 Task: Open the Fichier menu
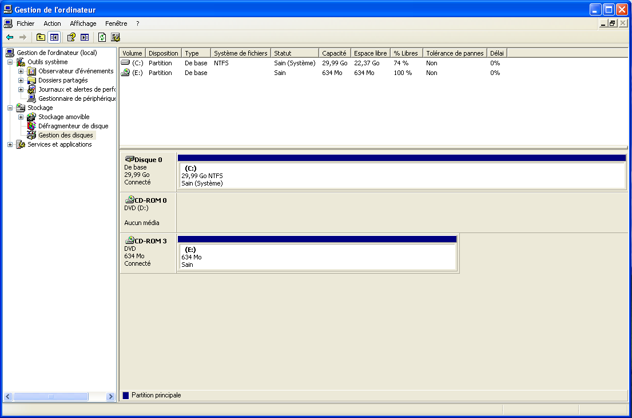coord(25,23)
